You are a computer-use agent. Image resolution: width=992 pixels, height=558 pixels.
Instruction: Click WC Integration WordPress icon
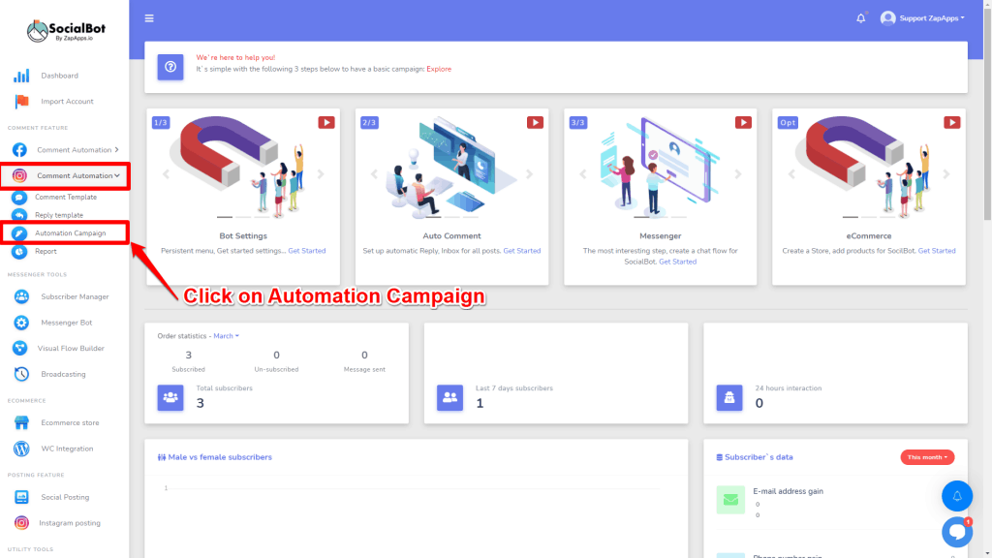click(x=21, y=449)
